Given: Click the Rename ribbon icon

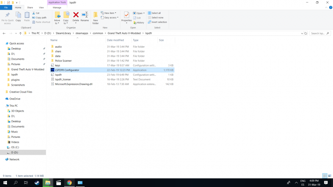Looking at the screenshot, I should pos(85,15).
